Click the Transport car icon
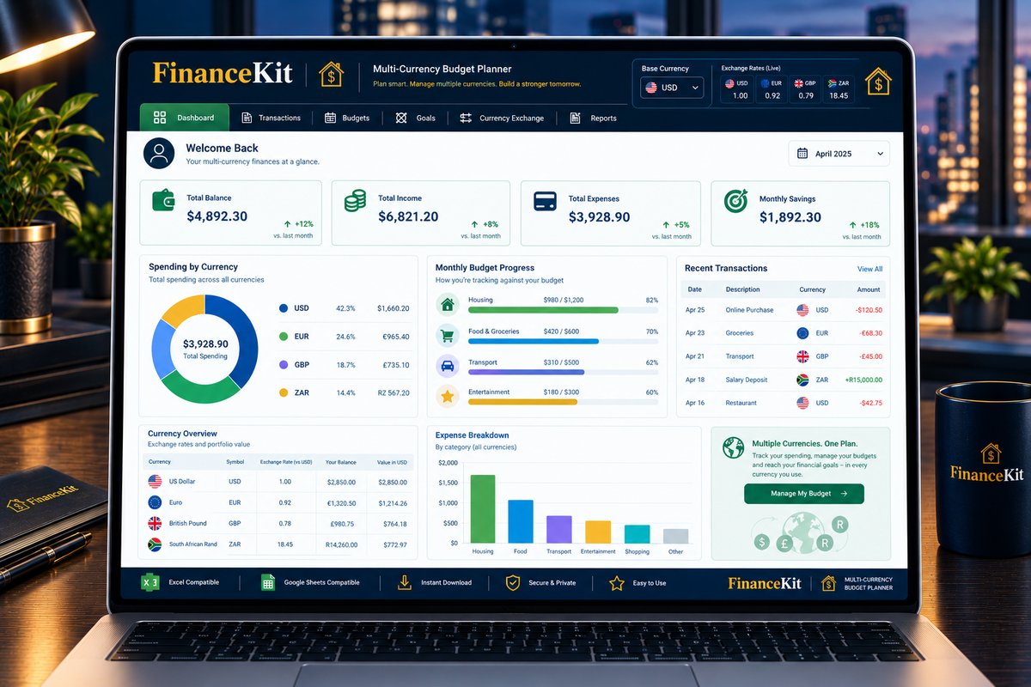Image resolution: width=1031 pixels, height=687 pixels. (x=447, y=365)
